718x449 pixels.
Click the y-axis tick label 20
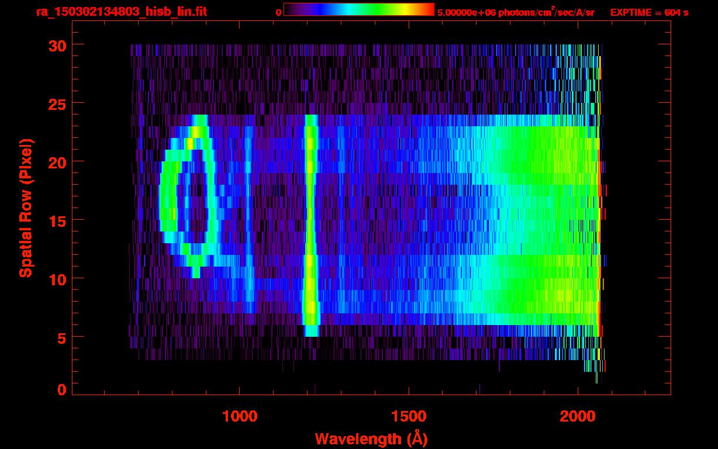coord(57,161)
